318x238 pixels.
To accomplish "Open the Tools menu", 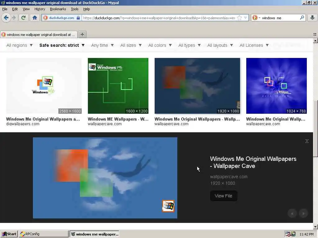I will tap(75, 9).
